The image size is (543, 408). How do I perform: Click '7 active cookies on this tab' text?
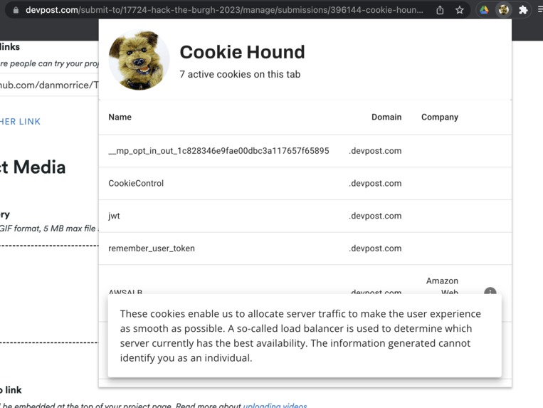(x=240, y=74)
